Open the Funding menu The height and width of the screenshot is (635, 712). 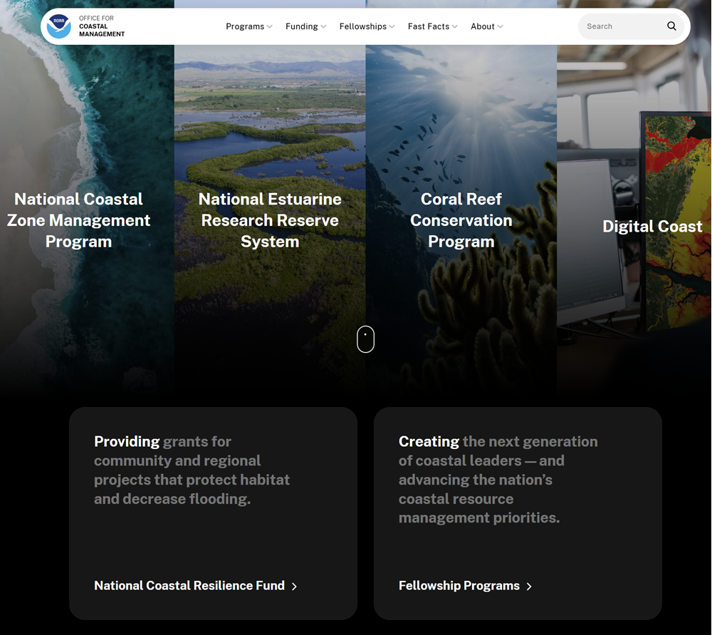tap(306, 26)
